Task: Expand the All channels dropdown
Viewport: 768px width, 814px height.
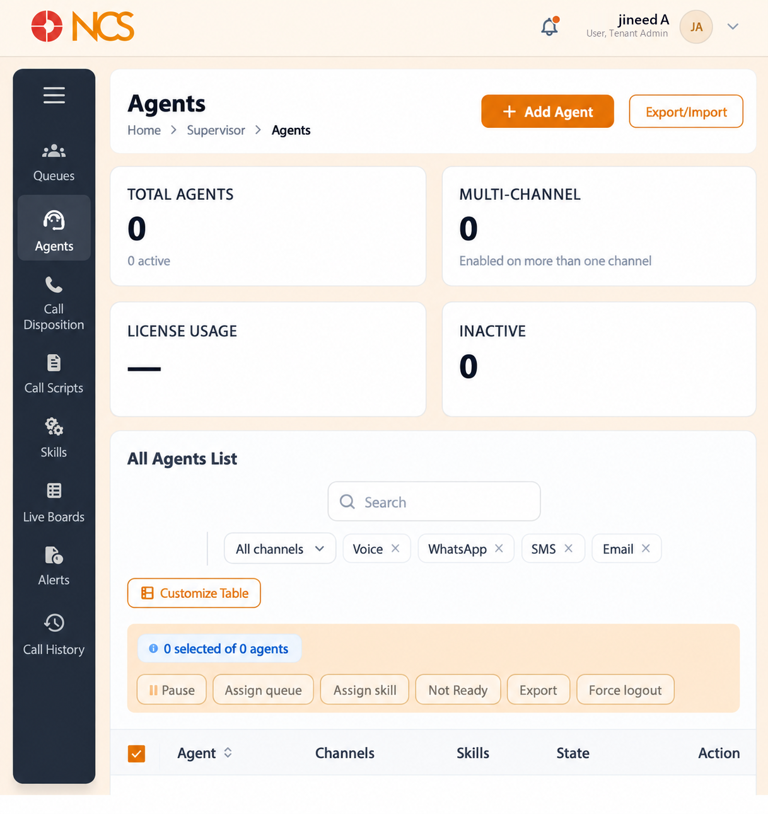Action: (x=280, y=549)
